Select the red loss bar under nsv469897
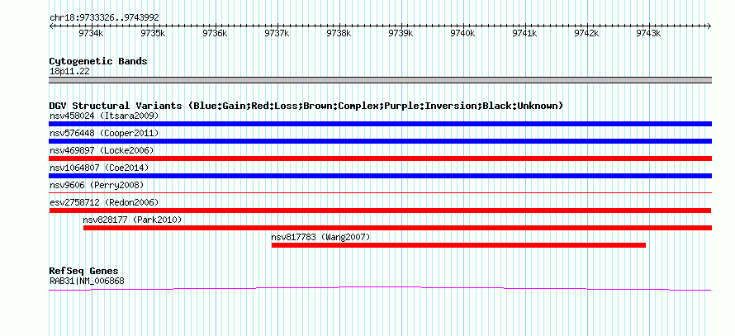Screen dimensions: 735x336 point(380,159)
